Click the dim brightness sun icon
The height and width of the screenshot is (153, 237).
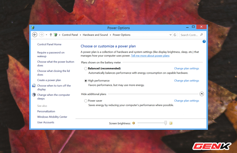click(x=134, y=123)
